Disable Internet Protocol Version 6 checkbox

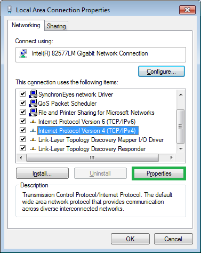23,121
